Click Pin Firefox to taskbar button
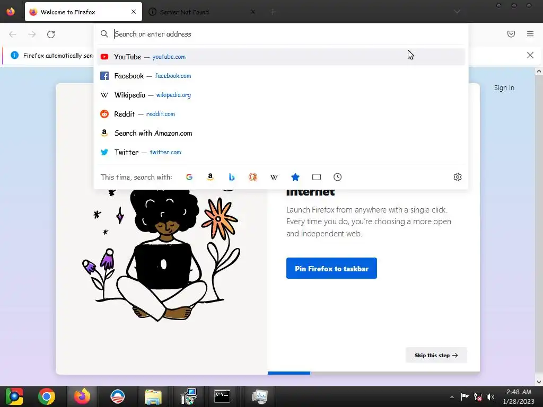The image size is (543, 407). (331, 268)
